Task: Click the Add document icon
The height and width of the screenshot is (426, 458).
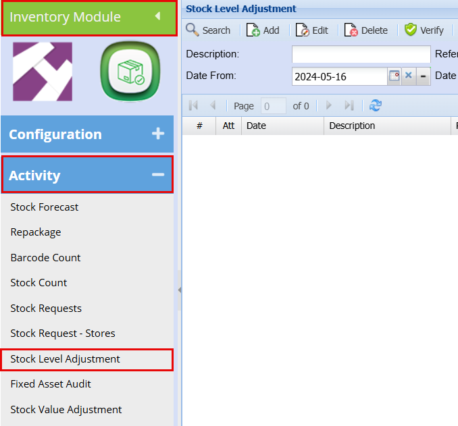Action: (253, 30)
